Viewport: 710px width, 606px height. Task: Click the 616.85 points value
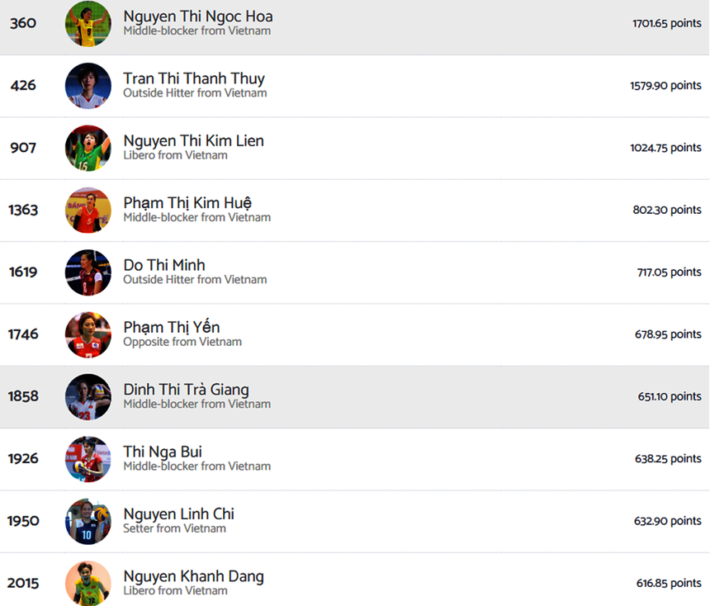669,583
